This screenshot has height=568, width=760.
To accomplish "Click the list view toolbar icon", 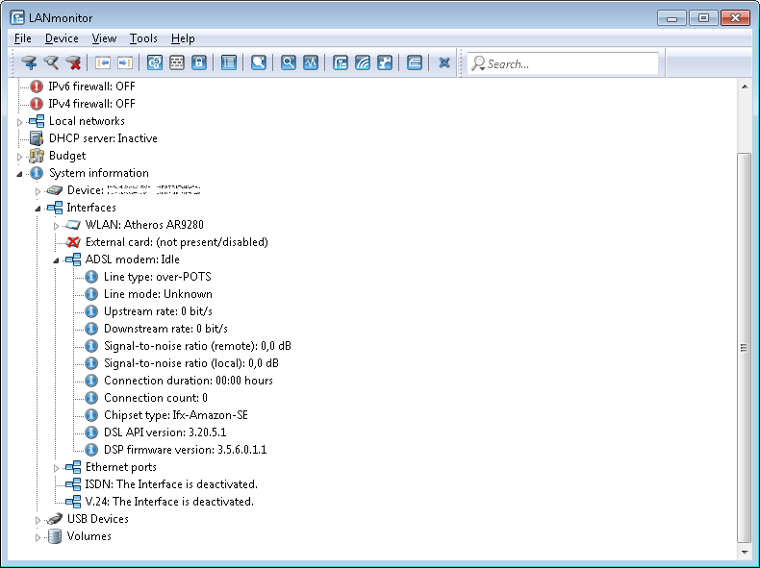I will coord(229,63).
